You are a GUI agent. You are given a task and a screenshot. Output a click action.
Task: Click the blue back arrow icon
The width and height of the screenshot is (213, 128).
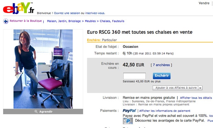[x=6, y=21]
